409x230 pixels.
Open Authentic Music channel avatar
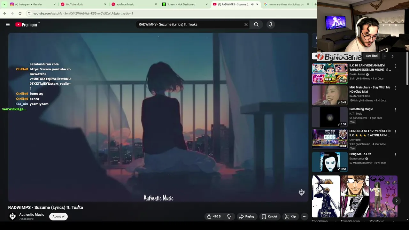[x=12, y=216]
